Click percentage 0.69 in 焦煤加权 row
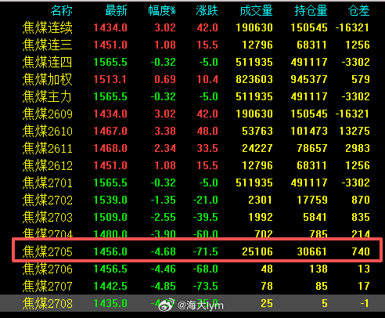385x318 pixels. (165, 79)
